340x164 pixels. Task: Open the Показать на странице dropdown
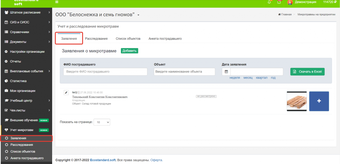[102, 122]
